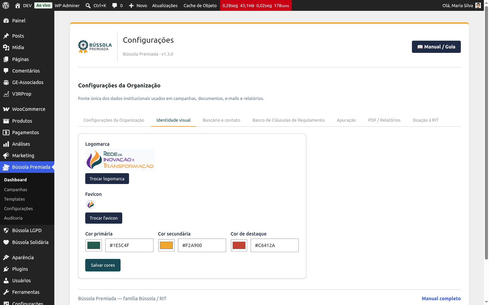Click the Painel dashboard icon
This screenshot has width=489, height=305.
[x=6, y=21]
